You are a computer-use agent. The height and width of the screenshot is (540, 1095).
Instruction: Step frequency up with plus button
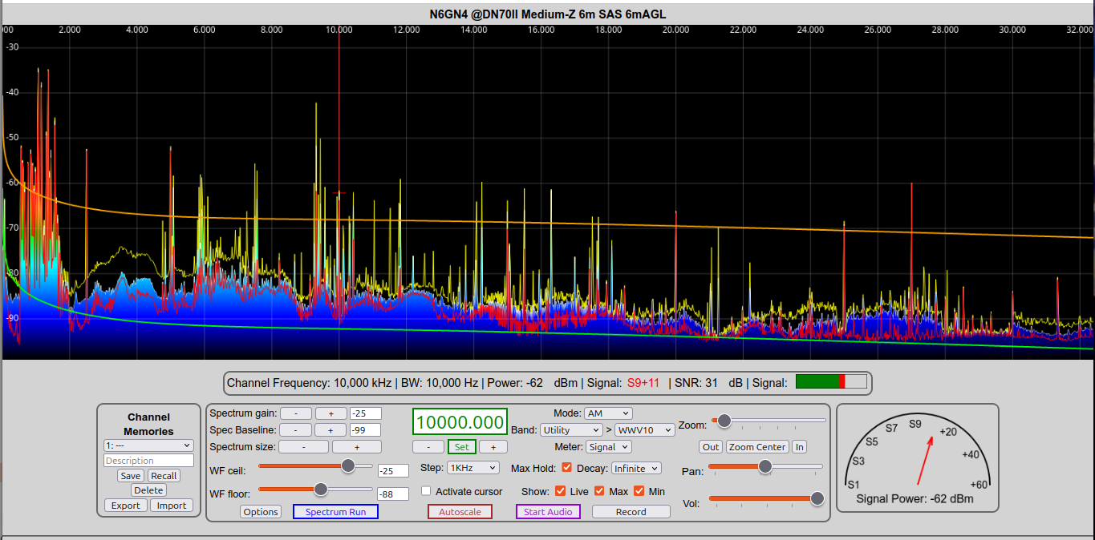pos(493,447)
